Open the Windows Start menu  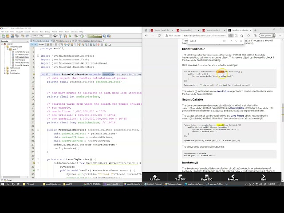[x=3, y=184]
